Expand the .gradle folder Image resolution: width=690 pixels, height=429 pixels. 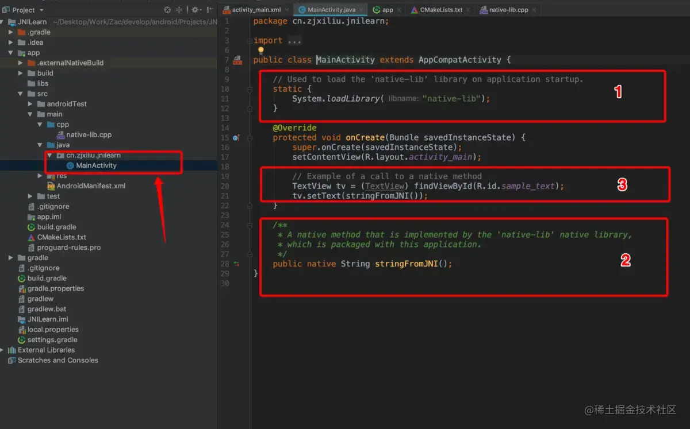pos(11,32)
